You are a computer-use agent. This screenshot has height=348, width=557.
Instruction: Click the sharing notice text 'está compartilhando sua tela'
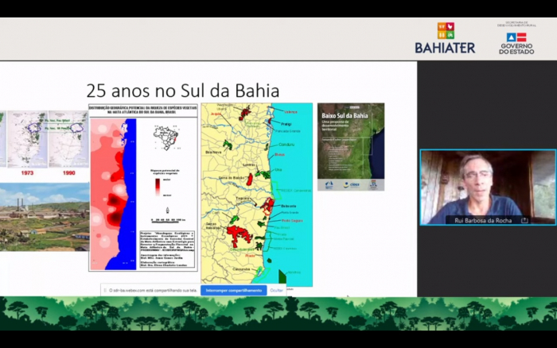click(171, 290)
